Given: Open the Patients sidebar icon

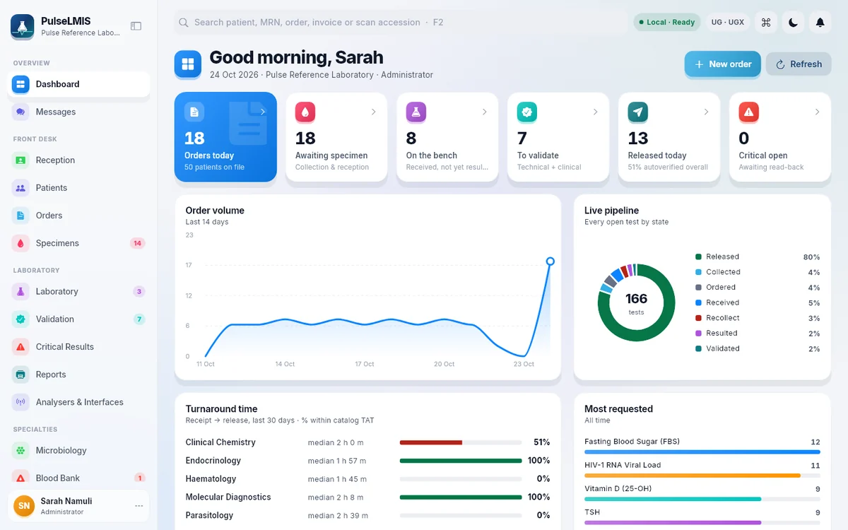Looking at the screenshot, I should point(20,188).
